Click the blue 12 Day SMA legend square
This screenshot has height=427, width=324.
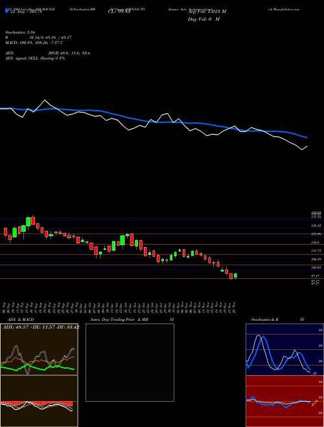[x=7, y=10]
